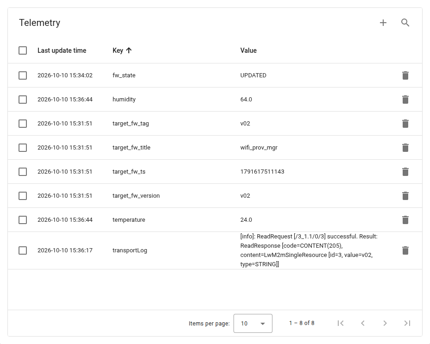Delete the humidity telemetry entry
Viewport: 430px width, 344px height.
(405, 100)
